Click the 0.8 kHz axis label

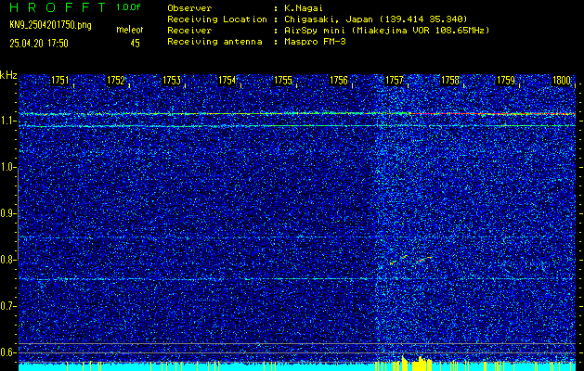tap(7, 260)
